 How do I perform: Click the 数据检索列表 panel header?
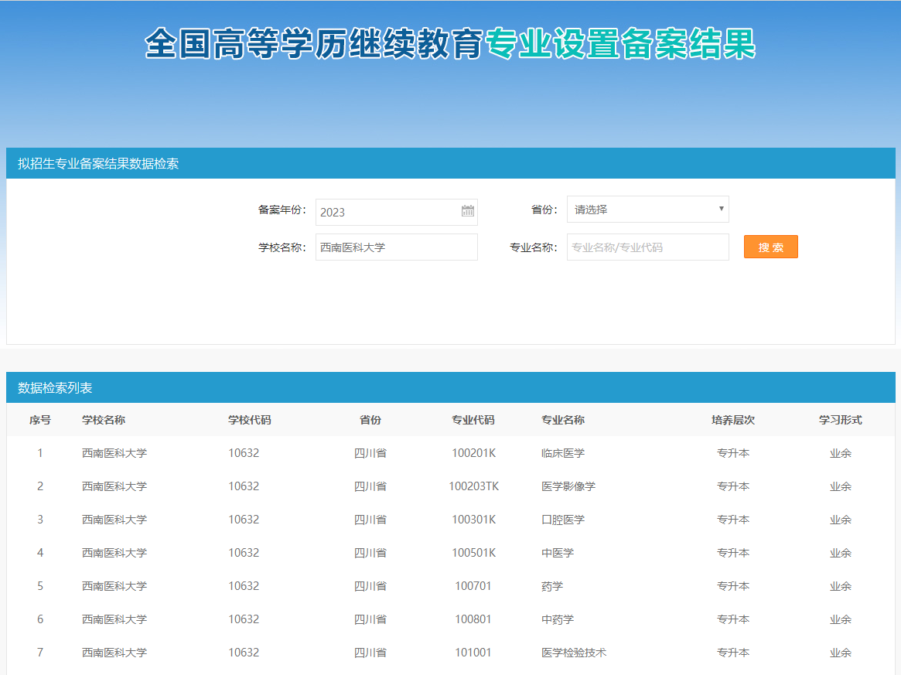[55, 388]
